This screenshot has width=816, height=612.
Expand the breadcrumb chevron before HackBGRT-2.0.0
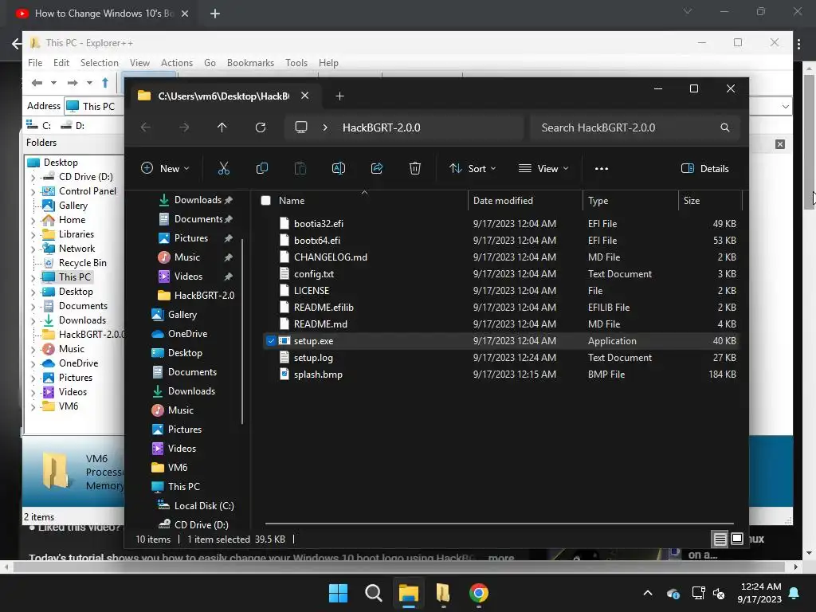[325, 127]
